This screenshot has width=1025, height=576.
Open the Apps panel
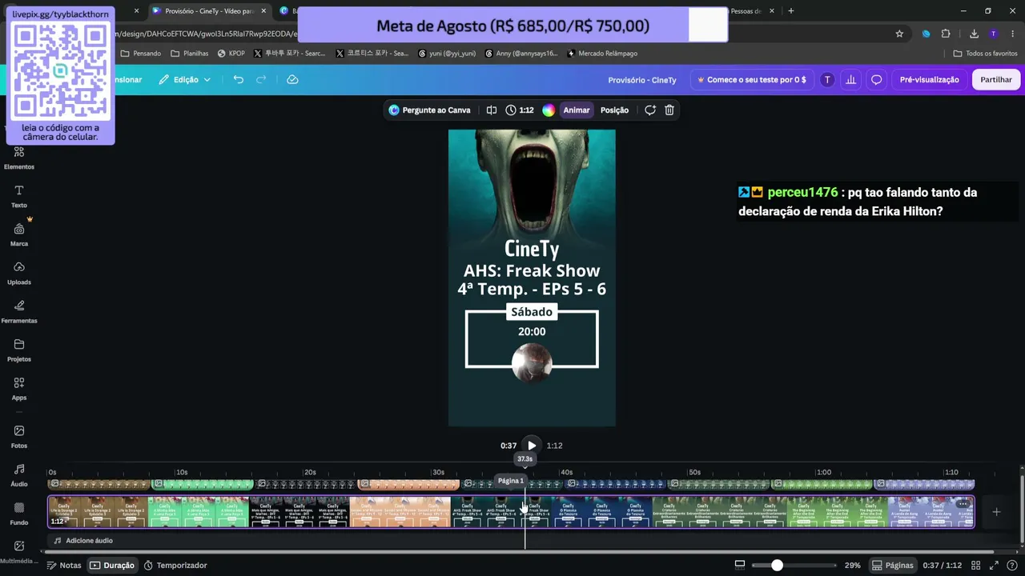click(x=19, y=388)
